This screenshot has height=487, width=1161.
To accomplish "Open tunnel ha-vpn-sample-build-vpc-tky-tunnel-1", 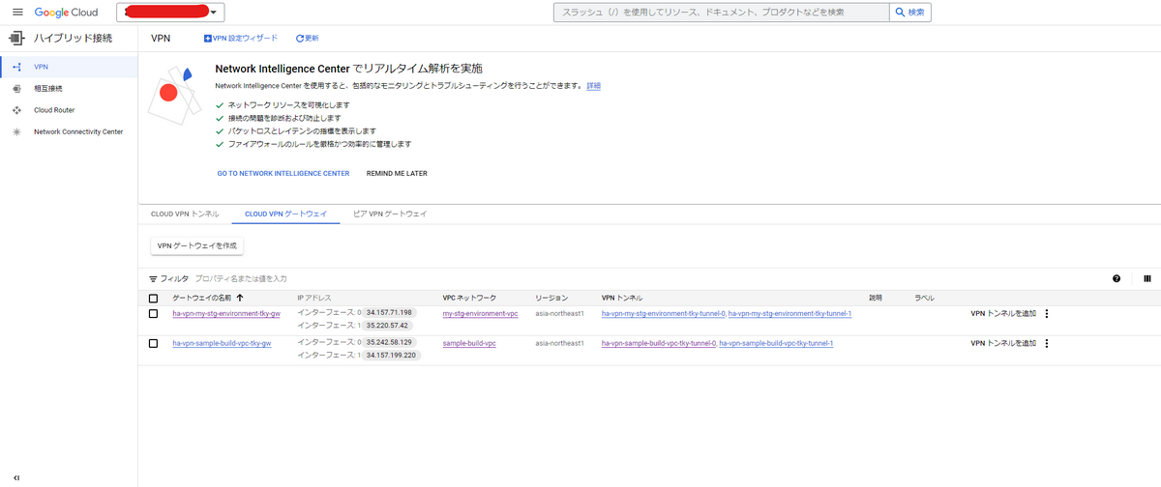I will [x=776, y=343].
